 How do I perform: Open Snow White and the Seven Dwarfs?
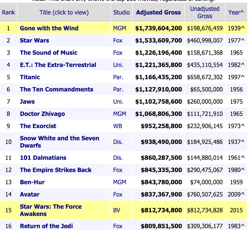[x=59, y=142]
